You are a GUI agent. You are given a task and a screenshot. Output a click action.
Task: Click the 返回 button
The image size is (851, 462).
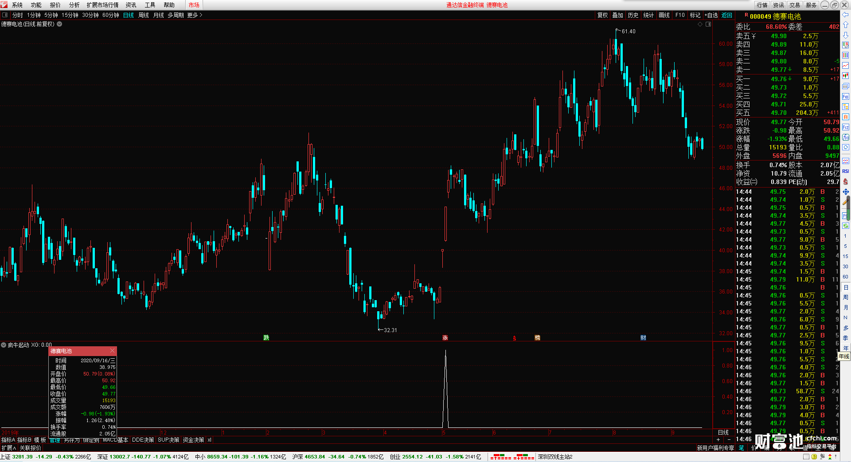(x=727, y=15)
